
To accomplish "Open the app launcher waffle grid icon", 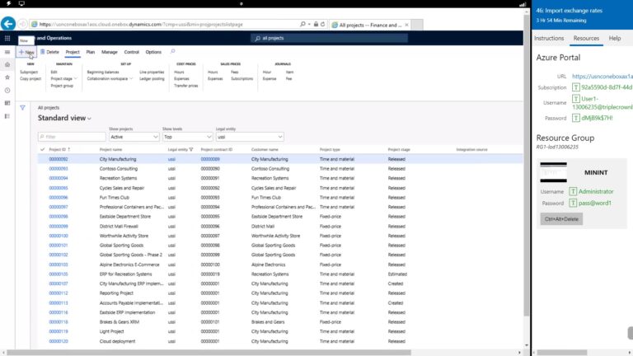I will coord(7,38).
